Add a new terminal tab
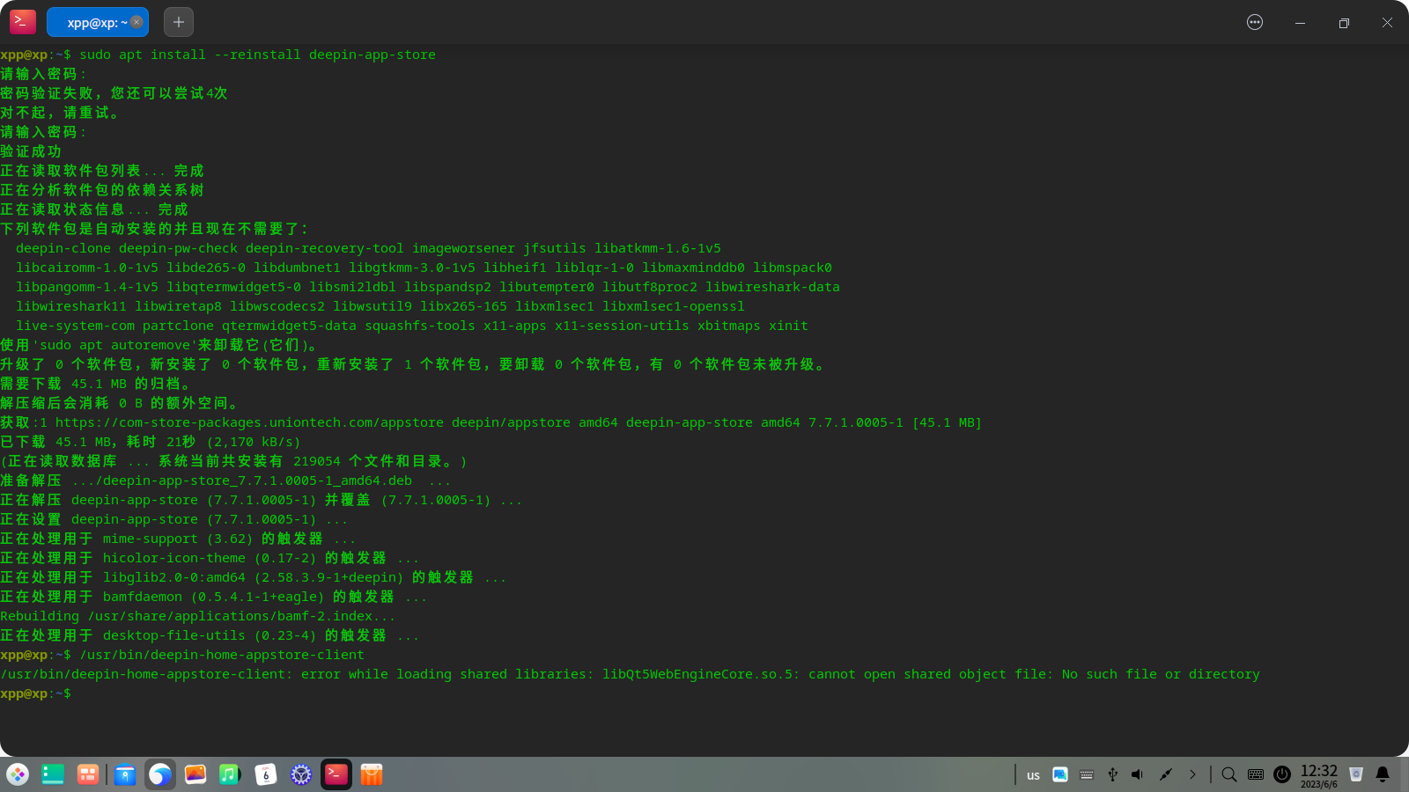 pyautogui.click(x=179, y=22)
